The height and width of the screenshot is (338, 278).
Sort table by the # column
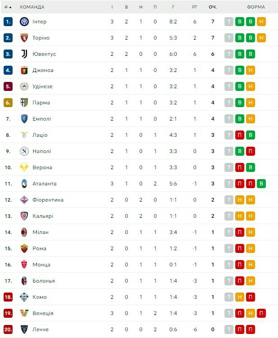coord(8,7)
